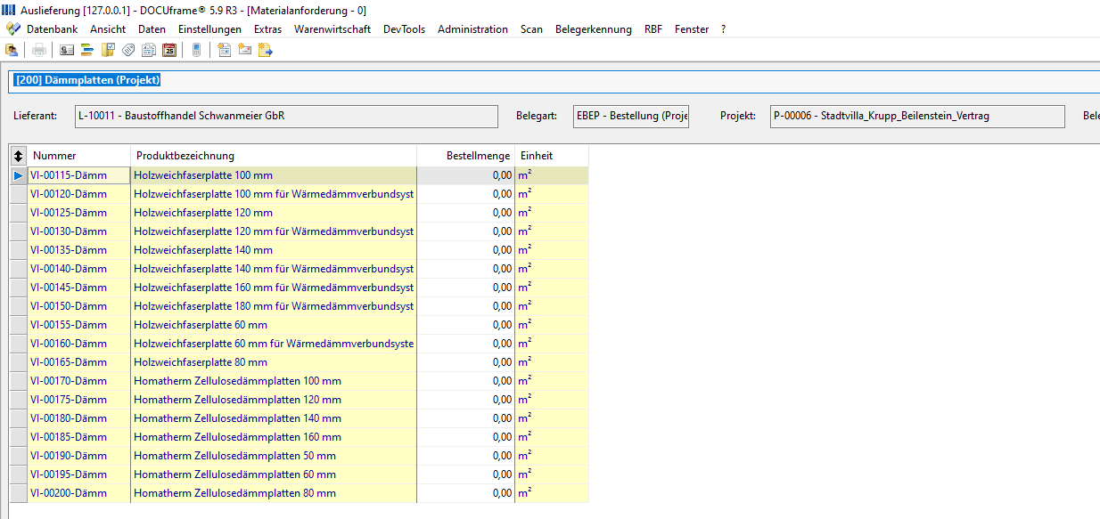
Task: Click the greyed-out printer icon
Action: [x=39, y=50]
